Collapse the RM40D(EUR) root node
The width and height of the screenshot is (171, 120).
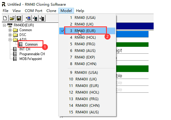tap(4, 25)
